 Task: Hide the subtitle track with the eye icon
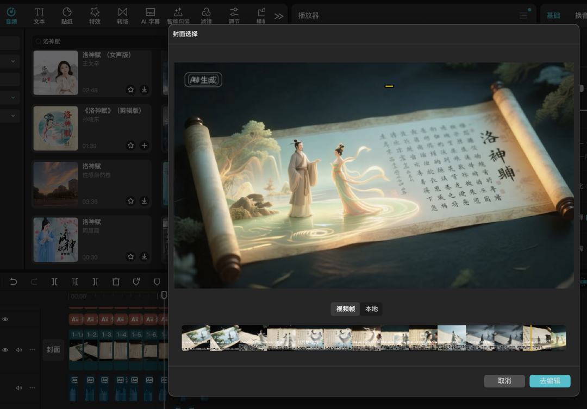click(x=5, y=319)
